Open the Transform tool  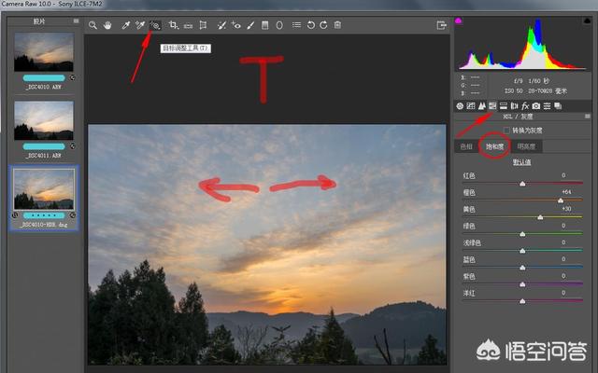pos(203,25)
